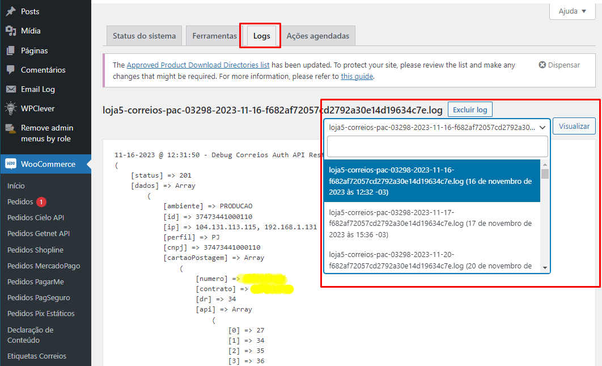Screen dimensions: 602x366
Task: Expand the Ajuda help dropdown
Action: pyautogui.click(x=573, y=11)
